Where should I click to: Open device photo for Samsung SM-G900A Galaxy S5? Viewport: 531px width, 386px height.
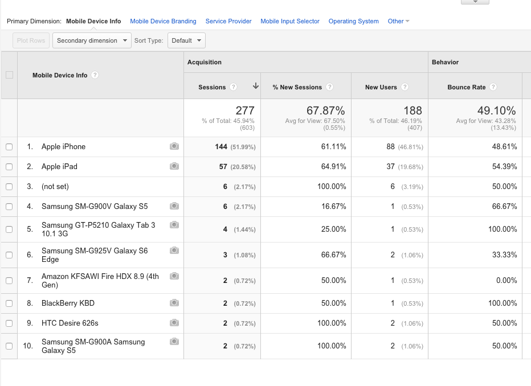pos(174,342)
